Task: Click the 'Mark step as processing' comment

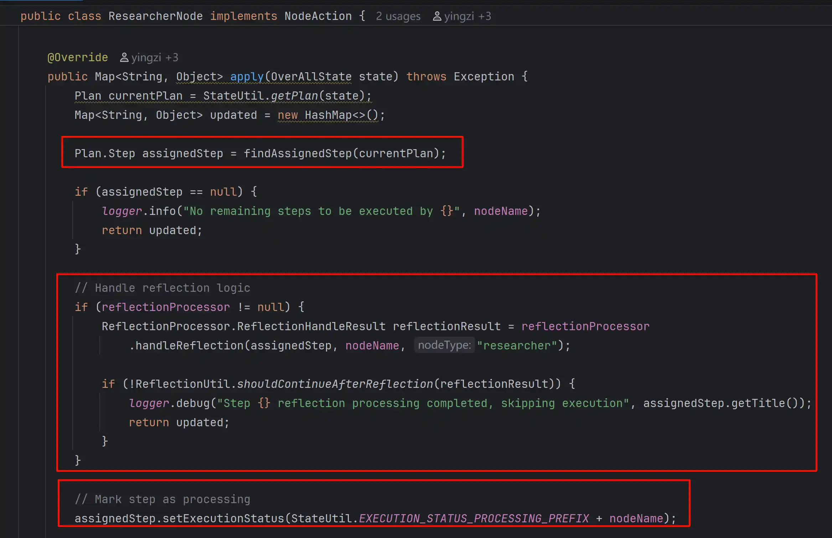Action: point(162,499)
